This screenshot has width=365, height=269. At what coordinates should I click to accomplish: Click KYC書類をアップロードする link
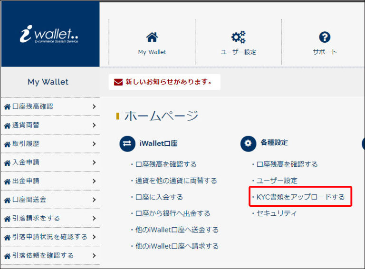click(x=300, y=197)
